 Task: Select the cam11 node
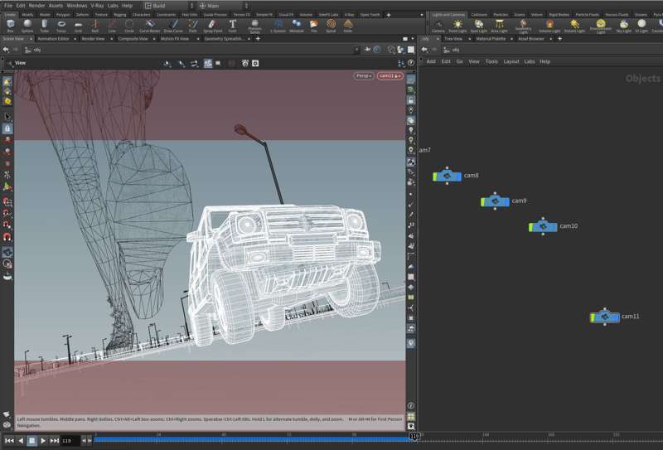click(x=605, y=317)
